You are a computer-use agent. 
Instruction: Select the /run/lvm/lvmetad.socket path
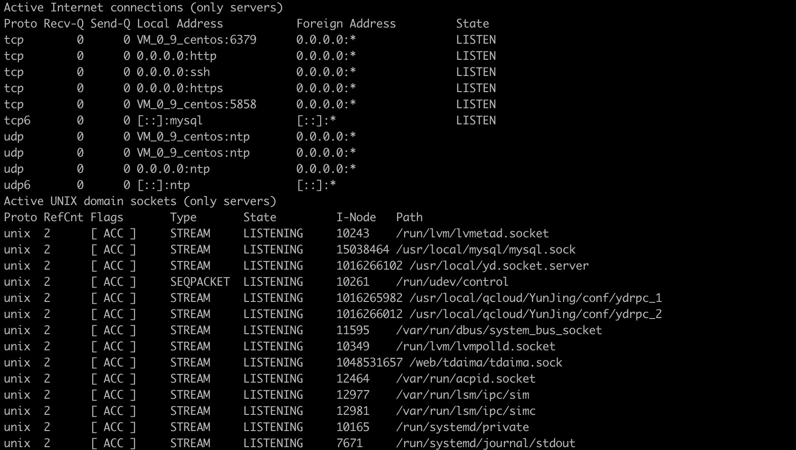coord(472,234)
